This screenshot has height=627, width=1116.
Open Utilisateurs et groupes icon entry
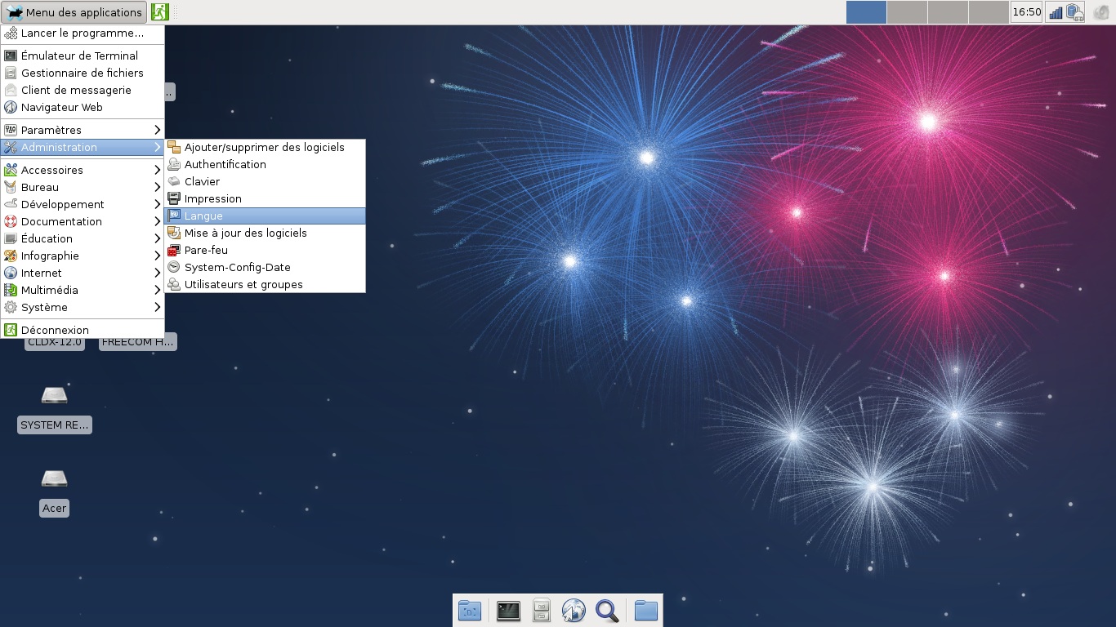tap(174, 284)
